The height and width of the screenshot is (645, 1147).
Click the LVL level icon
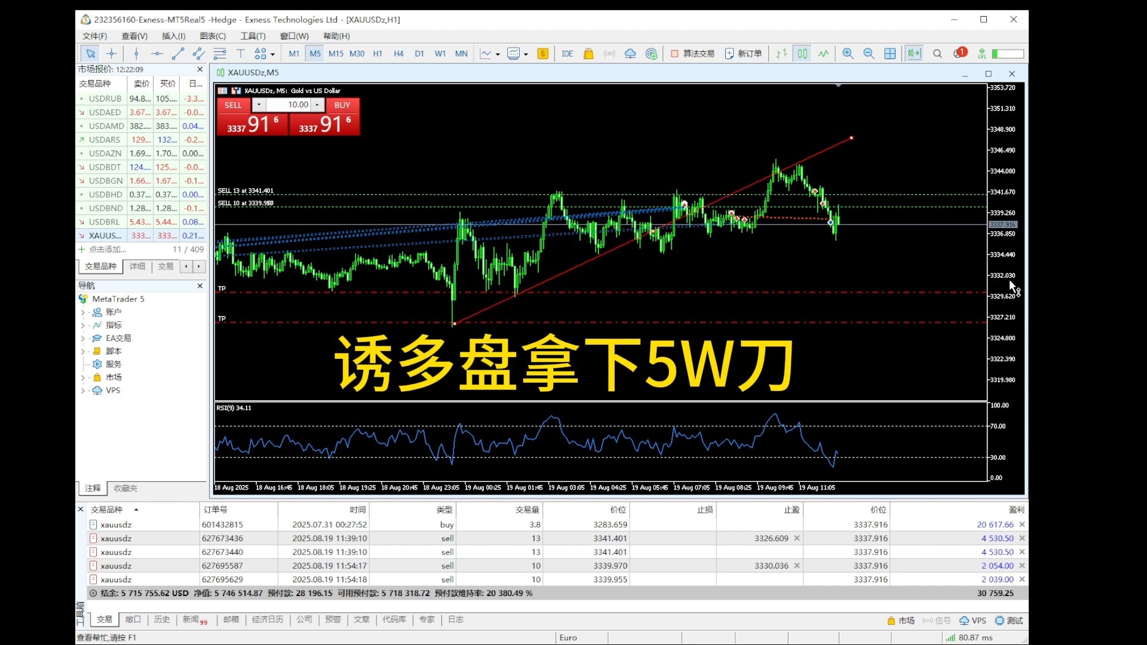coord(982,54)
